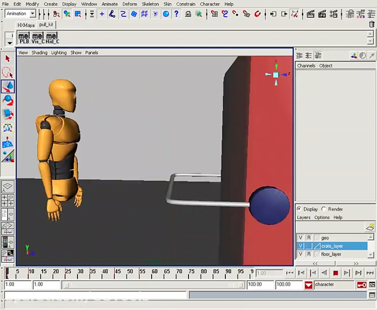Activate the Lasso selection tool
Image resolution: width=377 pixels, height=310 pixels.
point(8,73)
